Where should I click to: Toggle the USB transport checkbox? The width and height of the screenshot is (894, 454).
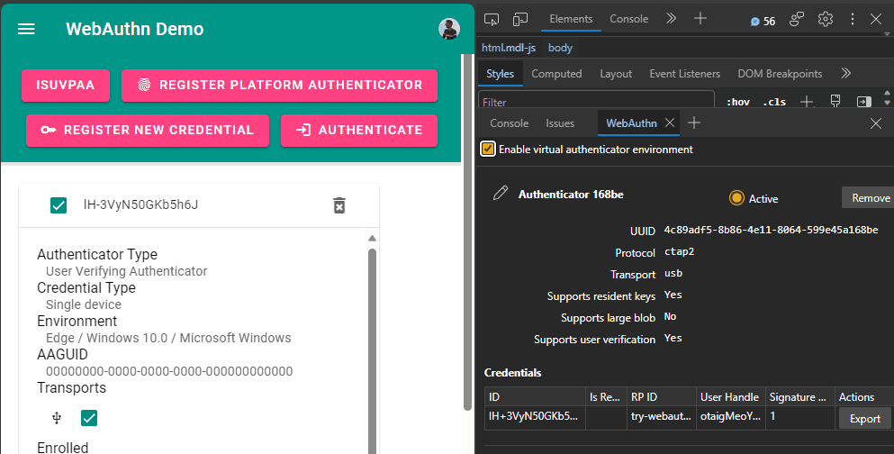click(x=89, y=418)
